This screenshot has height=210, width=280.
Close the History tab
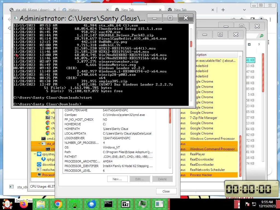pos(107,10)
